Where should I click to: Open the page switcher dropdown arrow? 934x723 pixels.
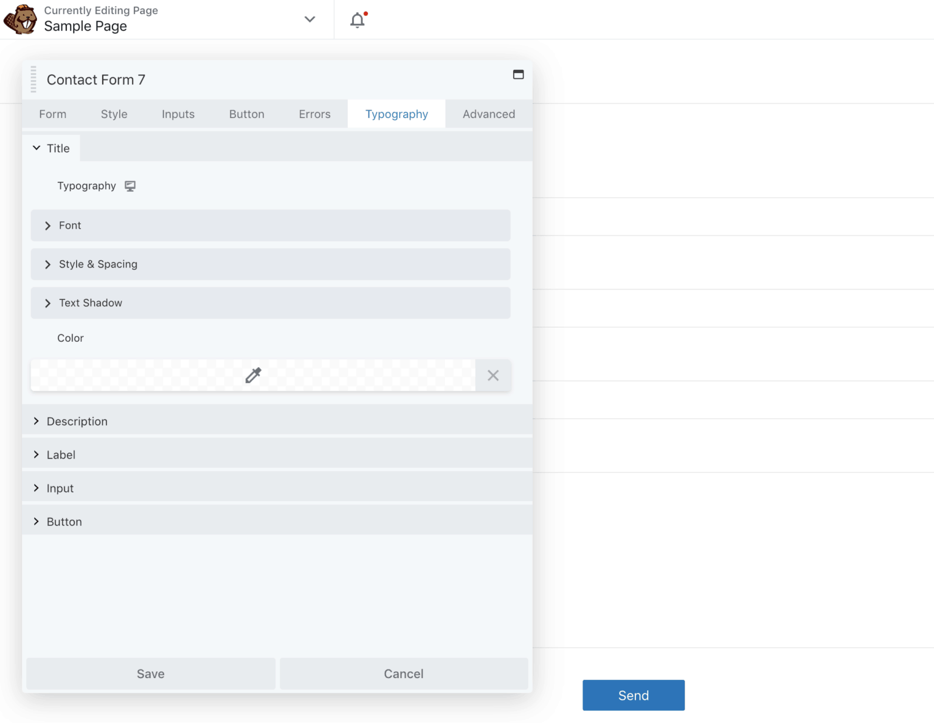[x=310, y=19]
